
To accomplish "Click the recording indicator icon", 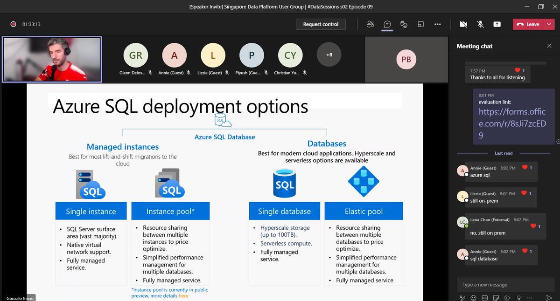I will click(13, 24).
